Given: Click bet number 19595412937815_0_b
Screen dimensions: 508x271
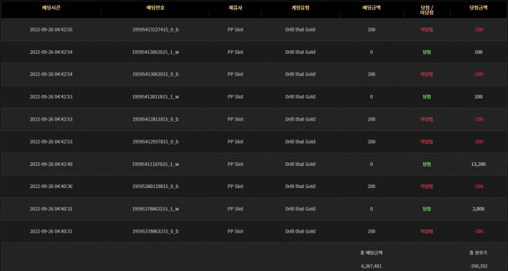Looking at the screenshot, I should (155, 142).
